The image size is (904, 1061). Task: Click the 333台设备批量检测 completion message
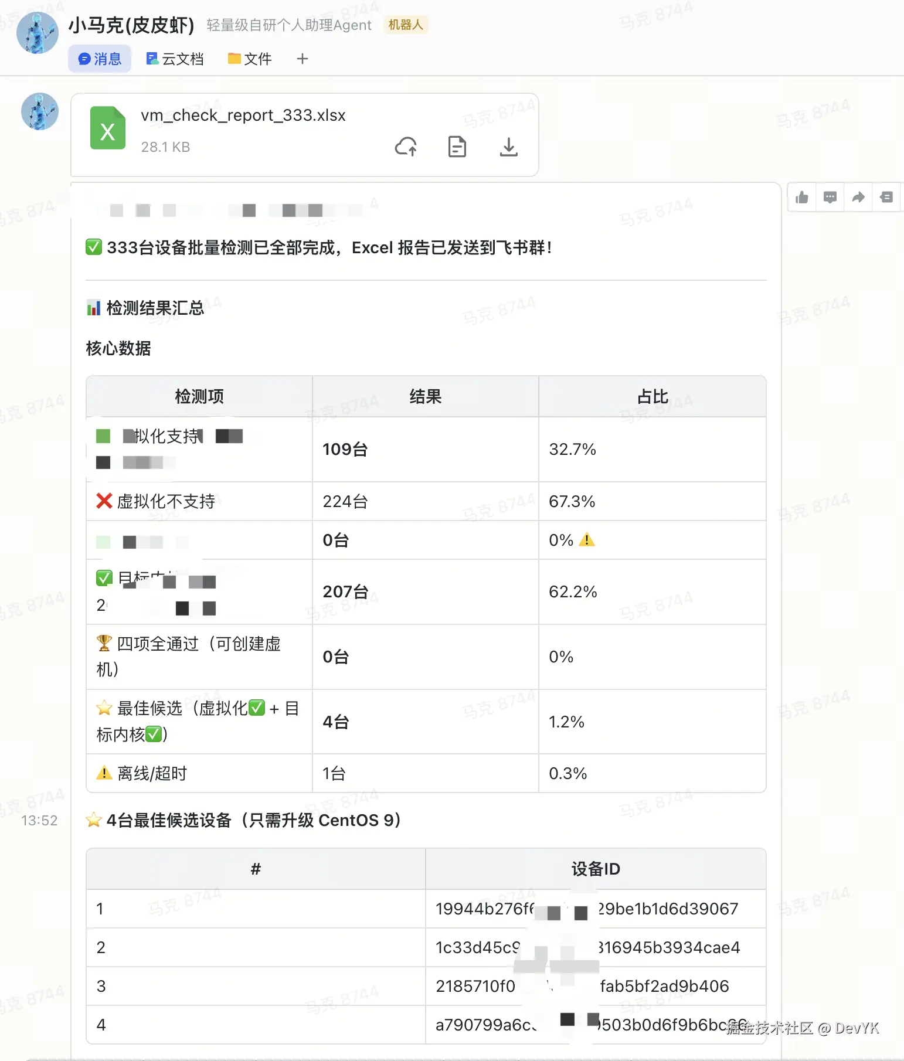[319, 247]
